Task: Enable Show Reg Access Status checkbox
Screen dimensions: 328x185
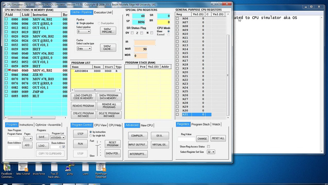Action: (208, 147)
